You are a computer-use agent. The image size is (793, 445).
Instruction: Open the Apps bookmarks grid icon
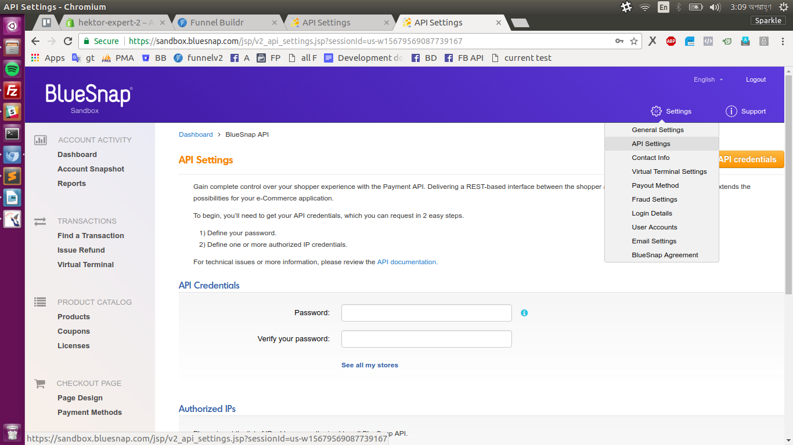(35, 58)
